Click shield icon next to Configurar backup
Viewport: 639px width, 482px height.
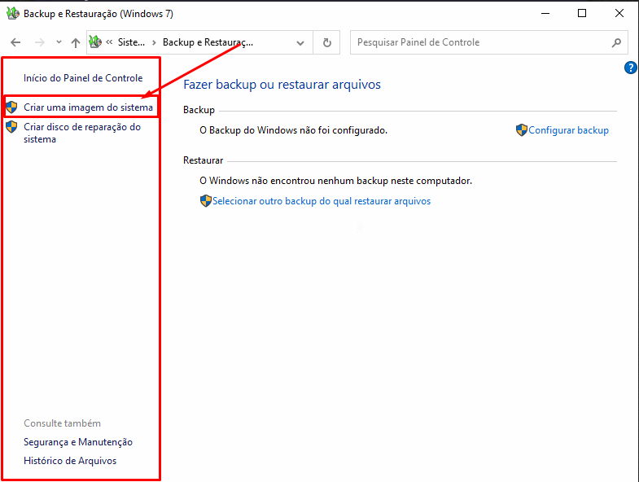click(522, 130)
